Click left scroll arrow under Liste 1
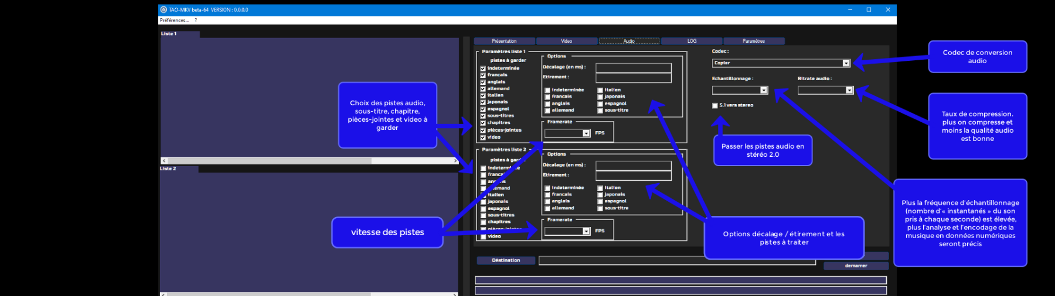This screenshot has width=1055, height=296. 164,161
